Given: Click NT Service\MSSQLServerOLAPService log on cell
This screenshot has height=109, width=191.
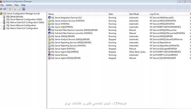Looking at the screenshot, I should point(166,39).
